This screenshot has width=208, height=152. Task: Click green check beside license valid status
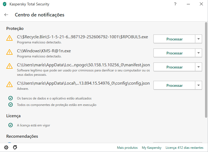11,125
